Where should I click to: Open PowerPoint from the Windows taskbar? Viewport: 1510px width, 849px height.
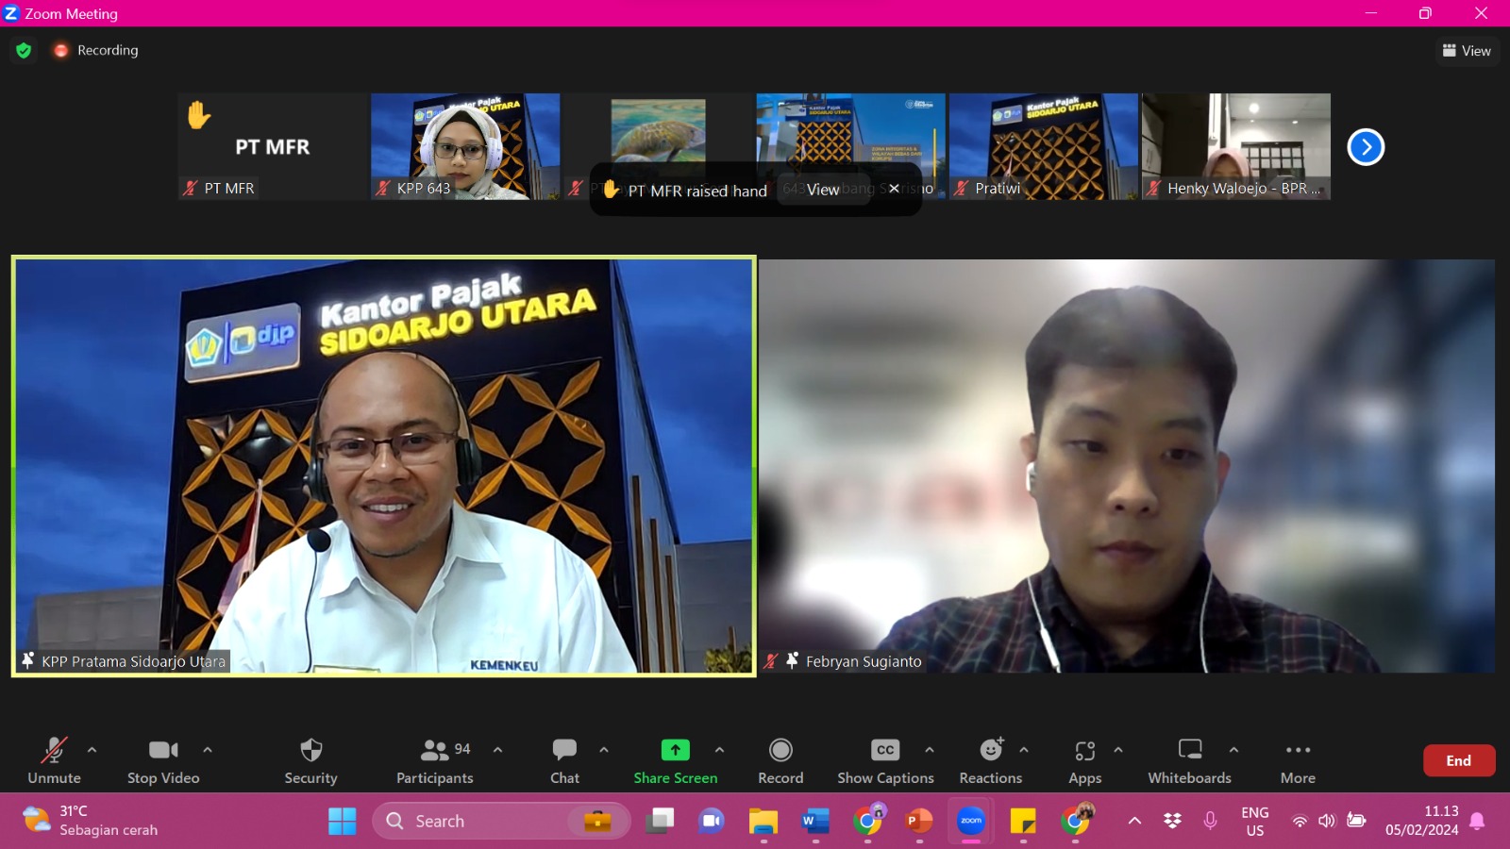tap(918, 822)
